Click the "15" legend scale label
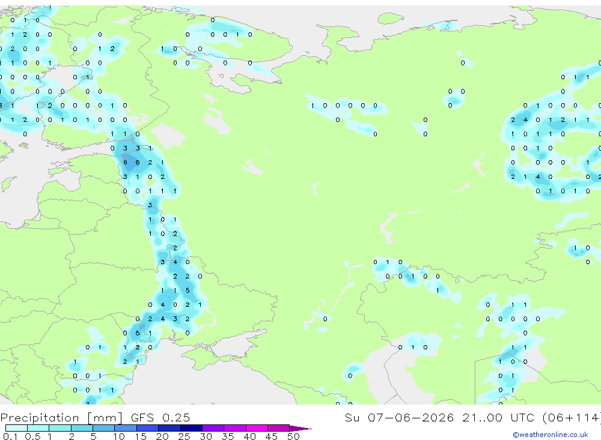Viewport: 601px width, 440px height. (x=141, y=436)
